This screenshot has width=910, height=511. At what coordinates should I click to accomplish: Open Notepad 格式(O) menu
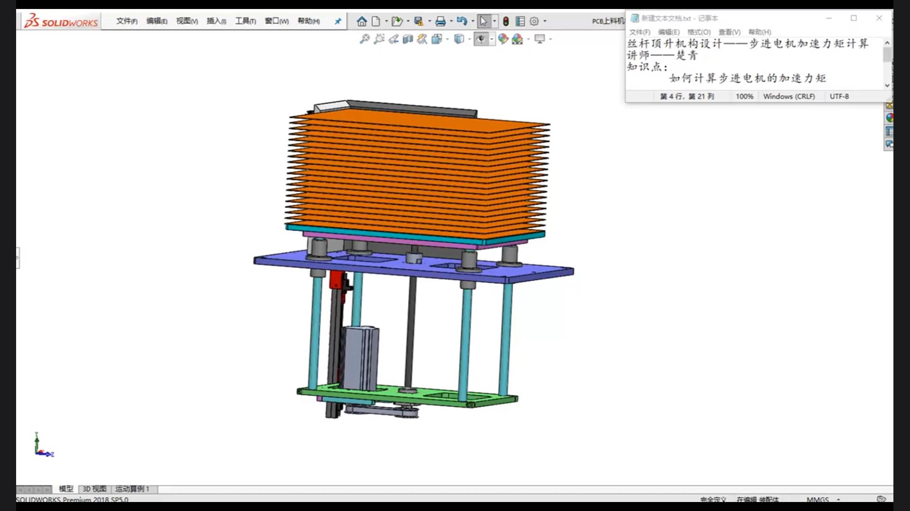[x=699, y=32]
